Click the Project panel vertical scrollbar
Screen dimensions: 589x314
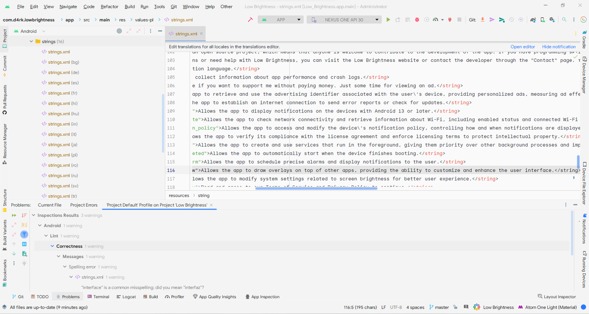pos(163,123)
